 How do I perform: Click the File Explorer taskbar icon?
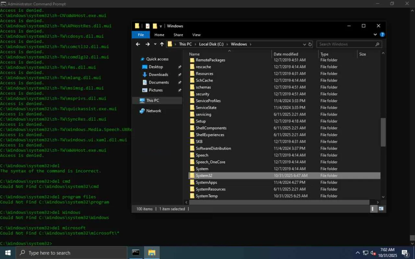tap(151, 253)
